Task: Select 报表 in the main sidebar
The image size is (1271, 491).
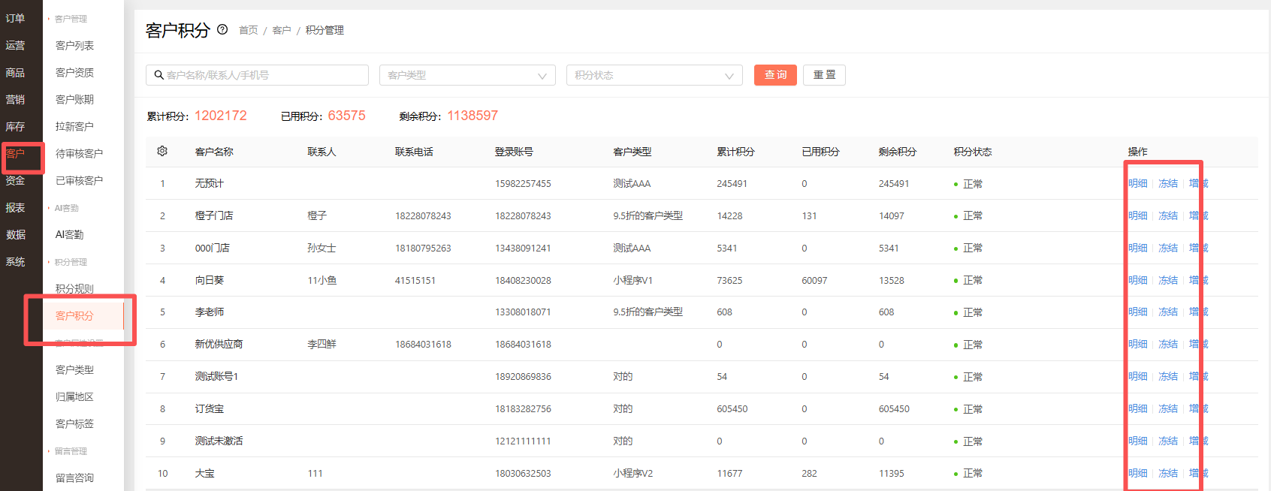Action: (x=15, y=207)
